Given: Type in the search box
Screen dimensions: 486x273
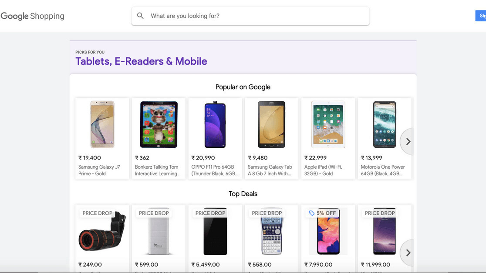Looking at the screenshot, I should pos(257,16).
